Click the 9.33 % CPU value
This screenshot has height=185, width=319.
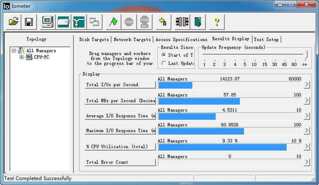[230, 141]
